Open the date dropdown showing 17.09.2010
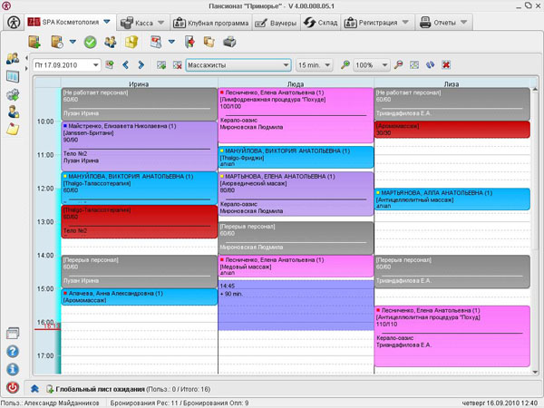The image size is (544, 408). [95, 65]
